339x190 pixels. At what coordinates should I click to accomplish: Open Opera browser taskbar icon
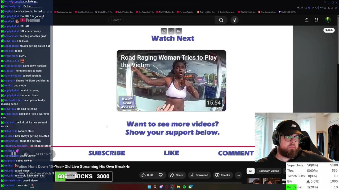[x=167, y=187]
